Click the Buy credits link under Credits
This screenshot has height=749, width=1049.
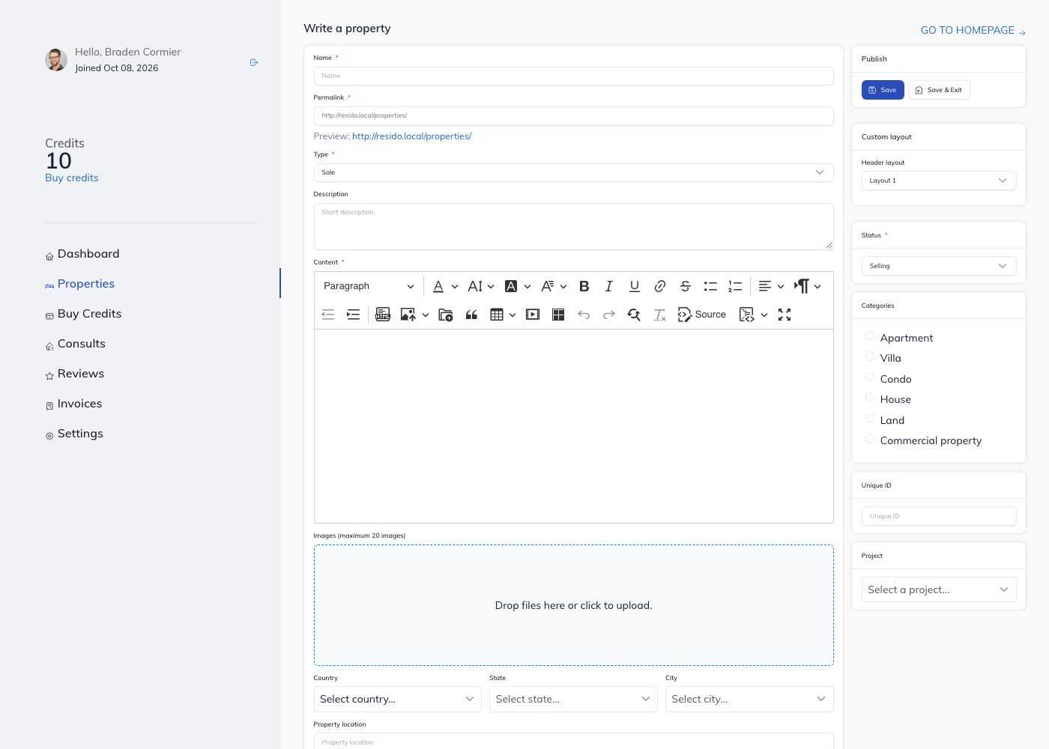click(72, 178)
